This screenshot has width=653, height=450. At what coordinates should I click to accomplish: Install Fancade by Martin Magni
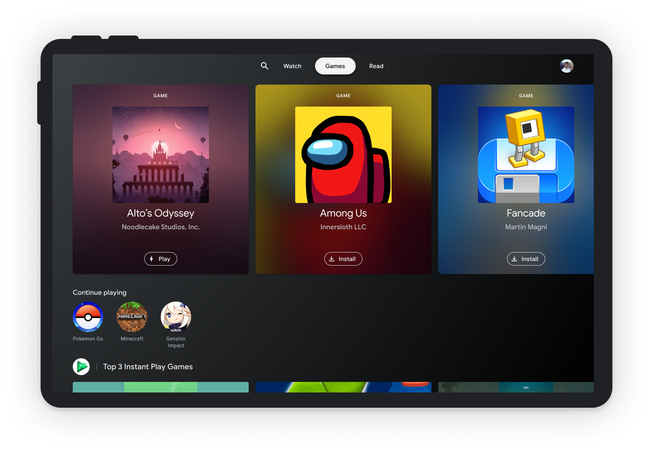526,259
